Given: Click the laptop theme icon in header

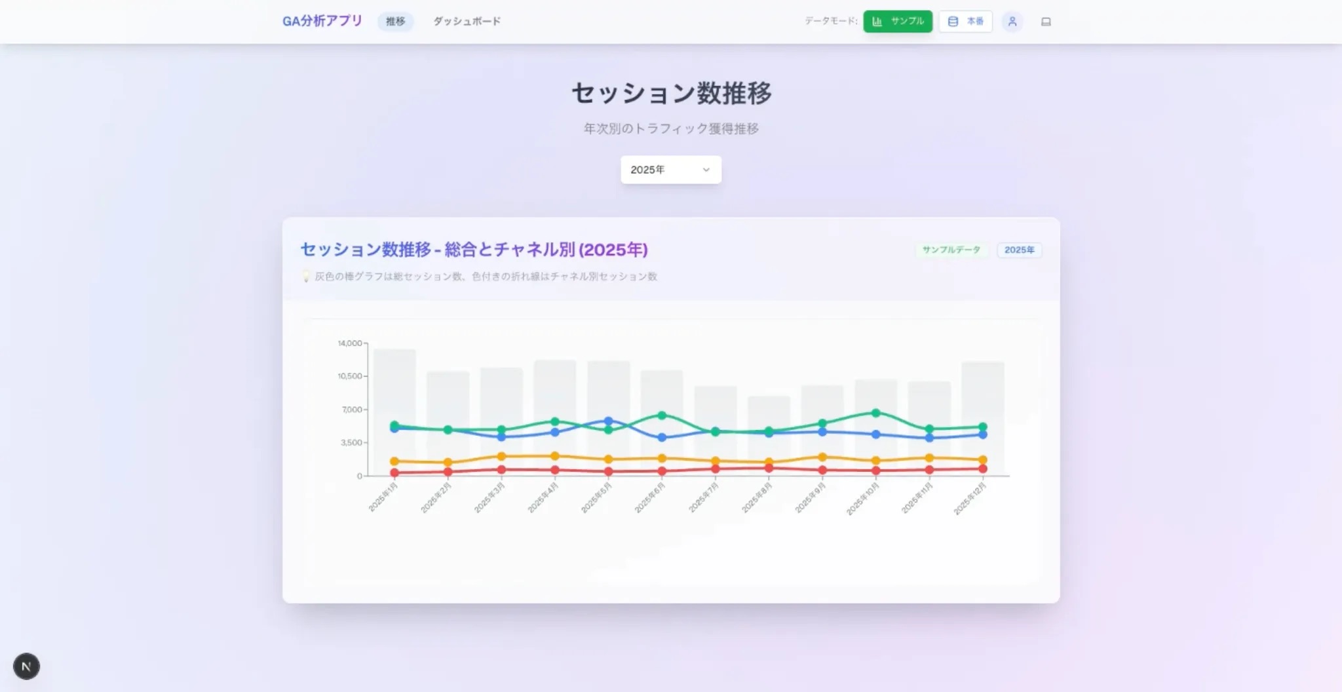Looking at the screenshot, I should pos(1046,22).
